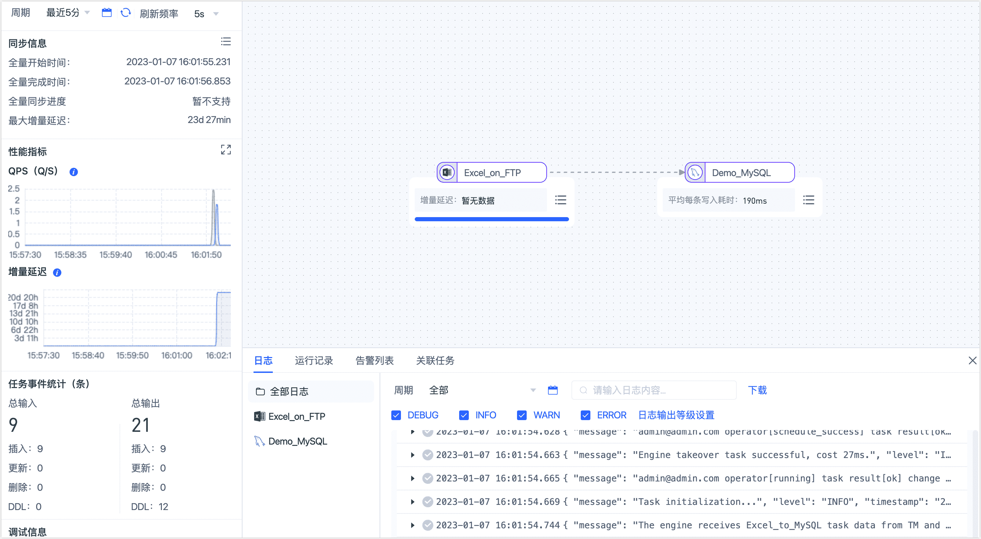Toggle the ERROR log level checkbox

[x=585, y=415]
